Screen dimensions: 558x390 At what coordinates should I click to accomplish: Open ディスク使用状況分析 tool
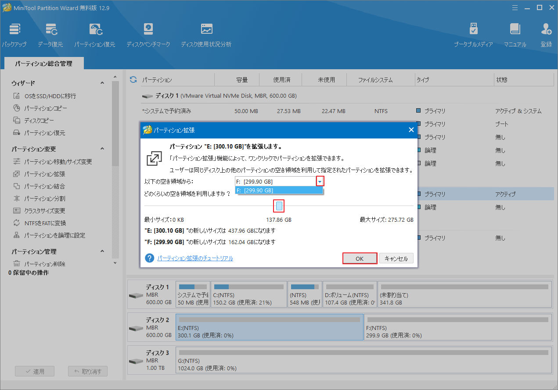point(206,35)
